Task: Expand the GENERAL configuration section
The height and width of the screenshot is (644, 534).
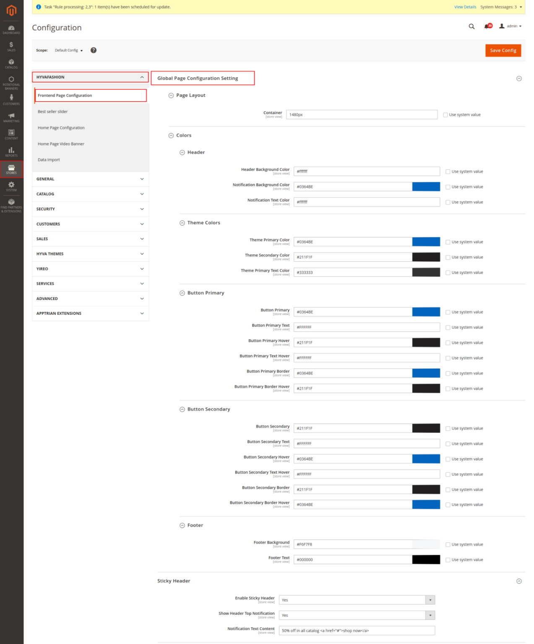Action: (x=90, y=179)
